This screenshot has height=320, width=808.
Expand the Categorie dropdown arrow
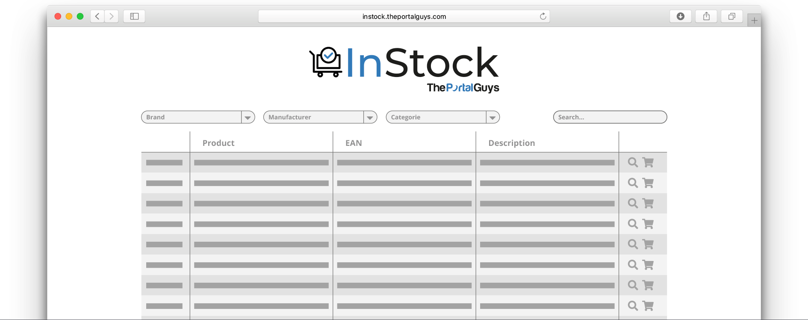tap(492, 117)
